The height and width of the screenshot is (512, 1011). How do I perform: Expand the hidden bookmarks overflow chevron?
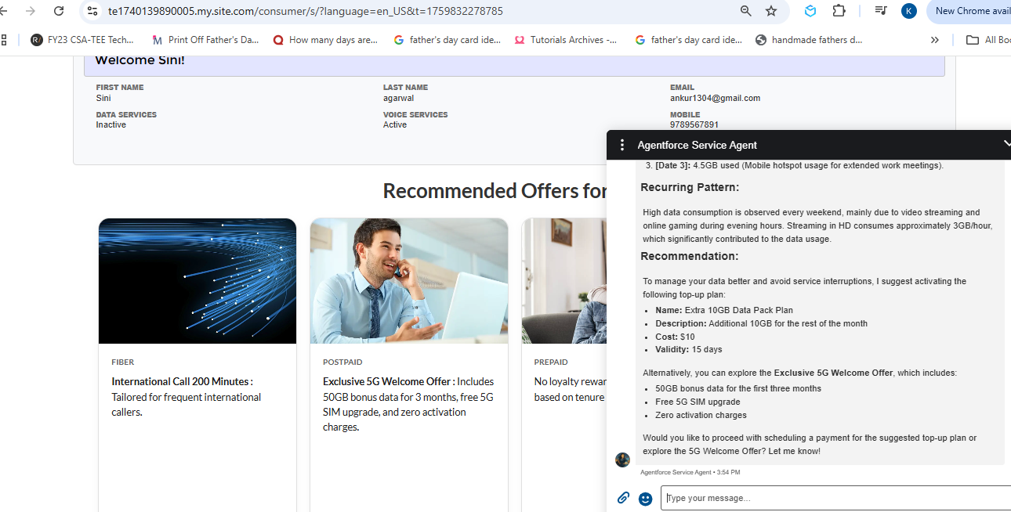[x=934, y=40]
